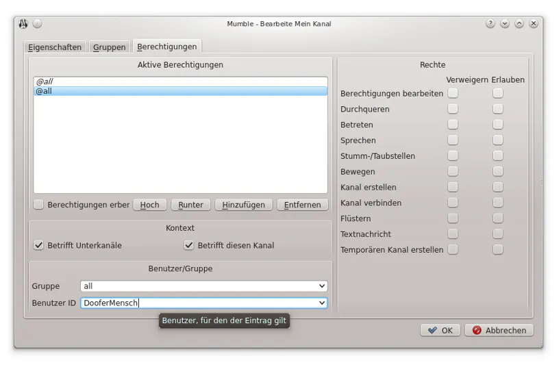Select the italic @all entry in list
The height and width of the screenshot is (367, 559).
(x=180, y=81)
